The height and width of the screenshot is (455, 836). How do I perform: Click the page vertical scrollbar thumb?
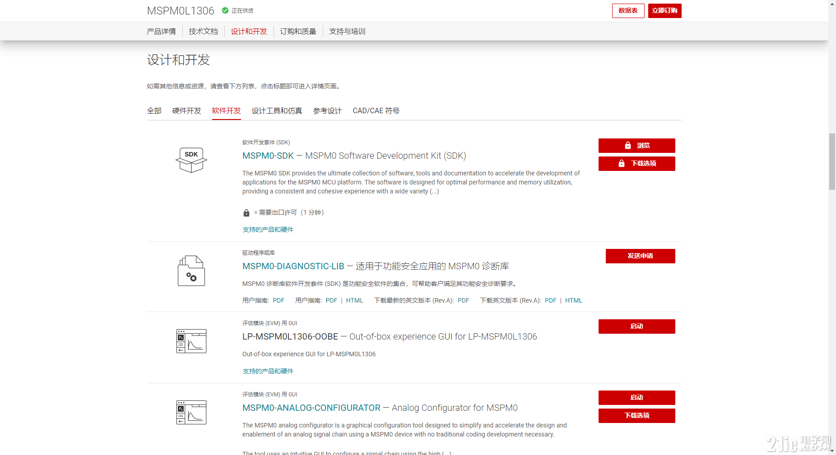(832, 162)
